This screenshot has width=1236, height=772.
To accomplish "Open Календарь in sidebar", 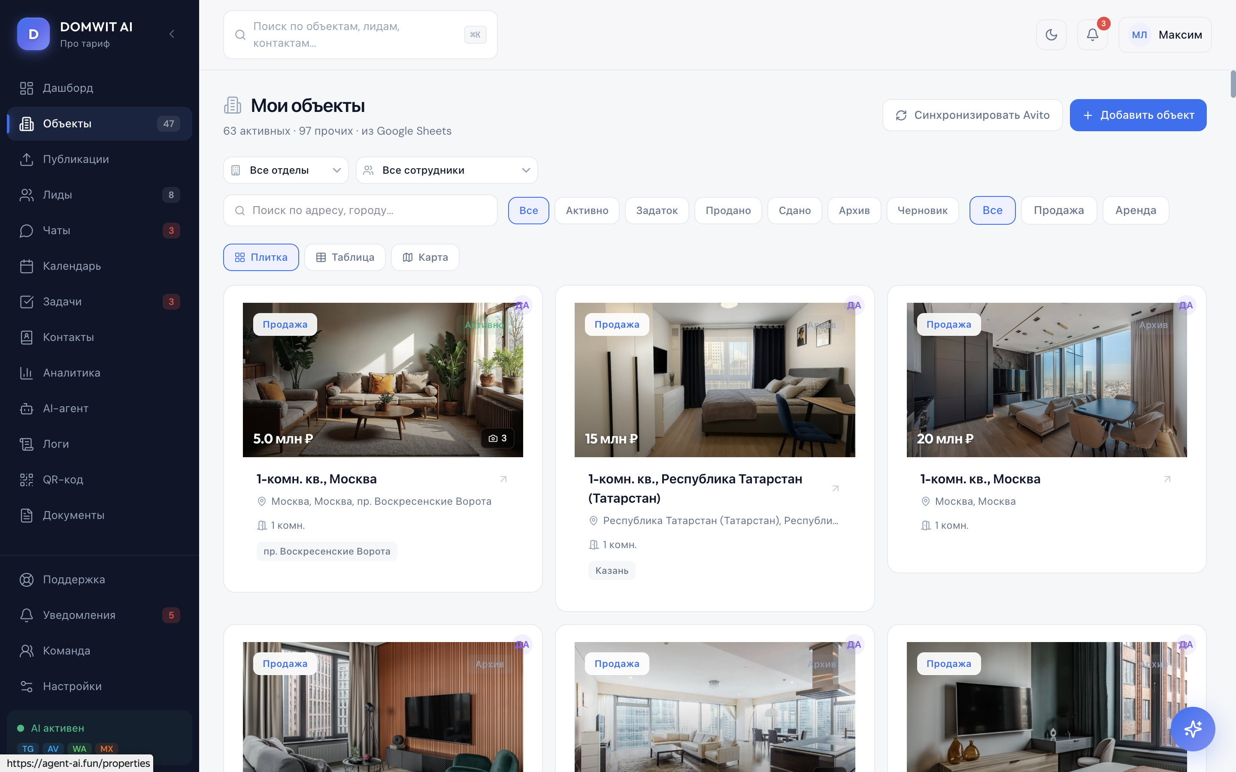I will 72,266.
